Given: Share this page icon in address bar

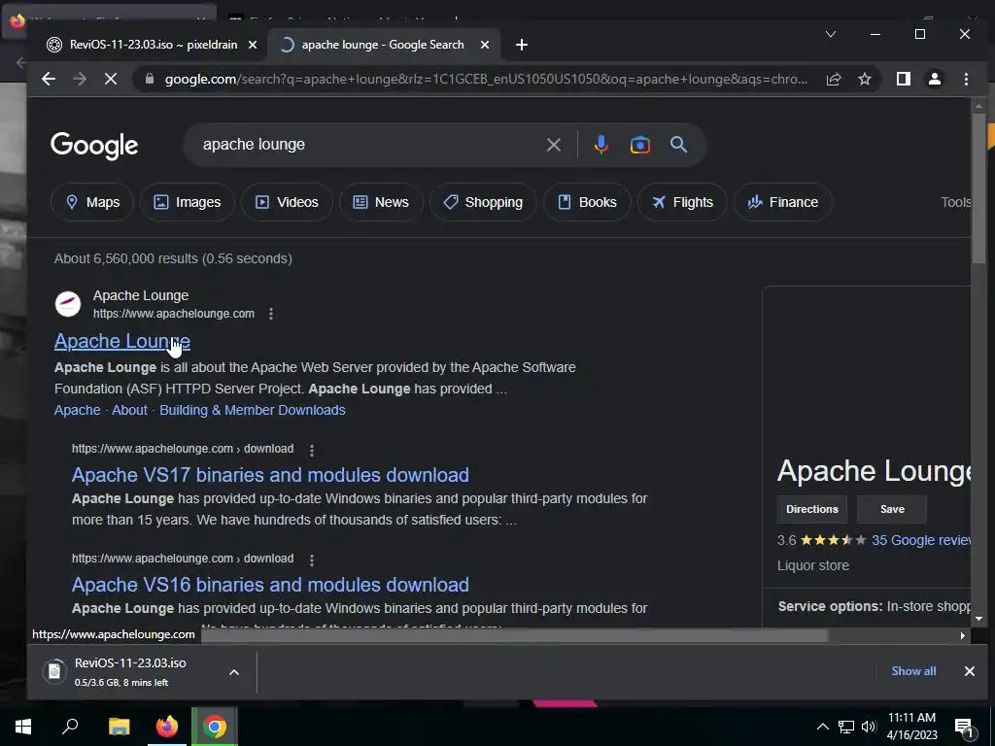Looking at the screenshot, I should click(x=834, y=80).
